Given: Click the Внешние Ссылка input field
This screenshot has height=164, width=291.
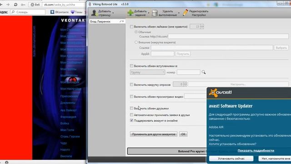Looking at the screenshot, I should 212,48.
